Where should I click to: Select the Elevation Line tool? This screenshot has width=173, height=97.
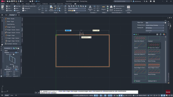(118, 11)
